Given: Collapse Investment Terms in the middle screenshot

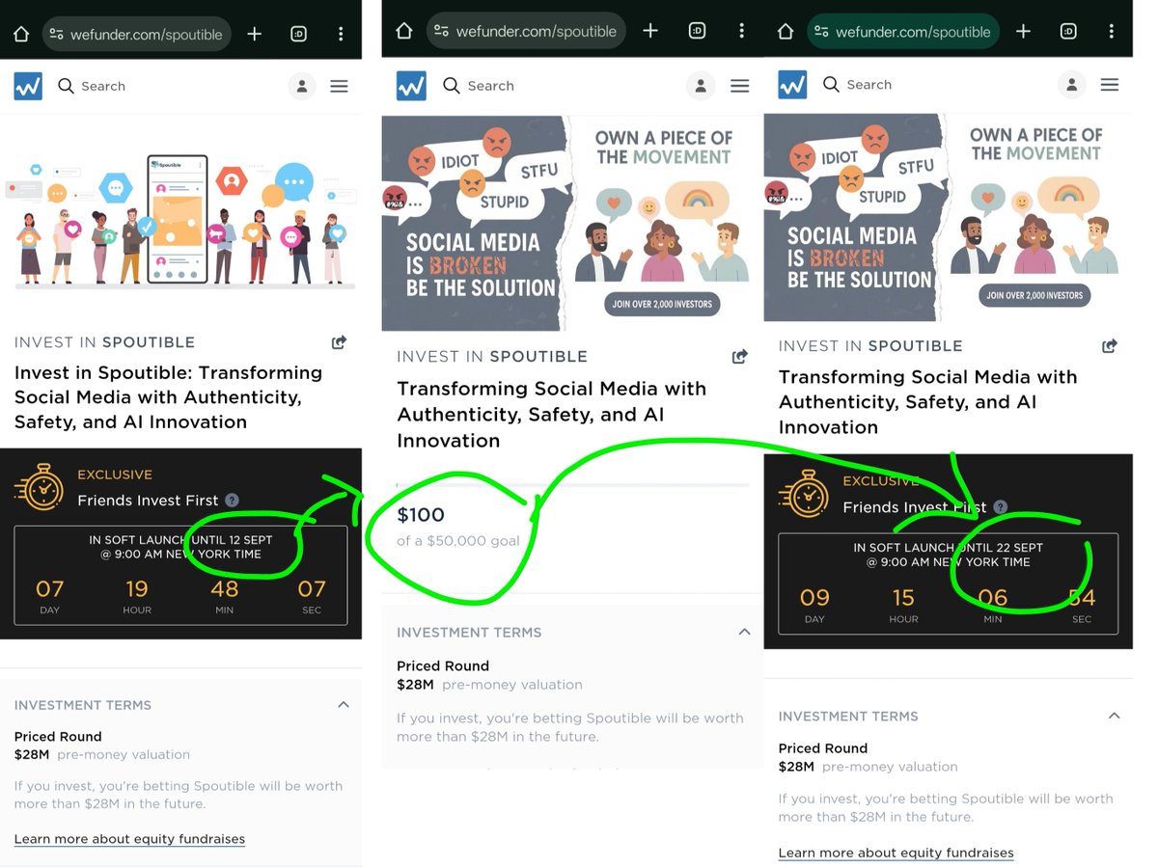Looking at the screenshot, I should coord(744,632).
